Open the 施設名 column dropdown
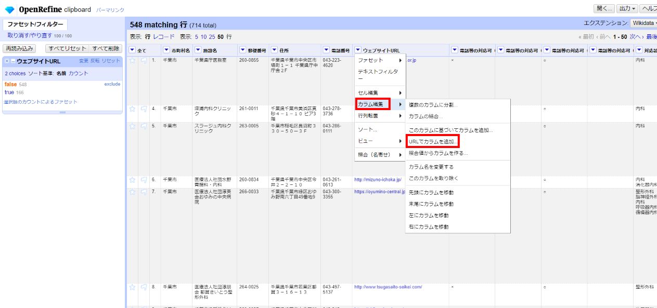Screen dimensions: 657x308 (198, 50)
